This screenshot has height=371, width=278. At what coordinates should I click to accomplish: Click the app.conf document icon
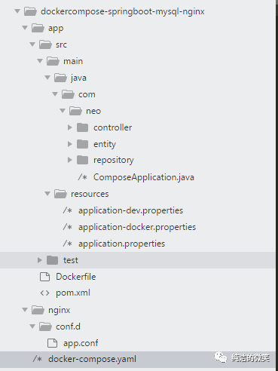(52, 343)
